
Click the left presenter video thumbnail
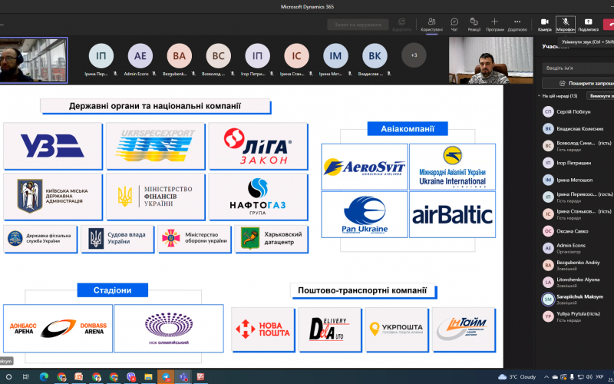click(x=34, y=60)
